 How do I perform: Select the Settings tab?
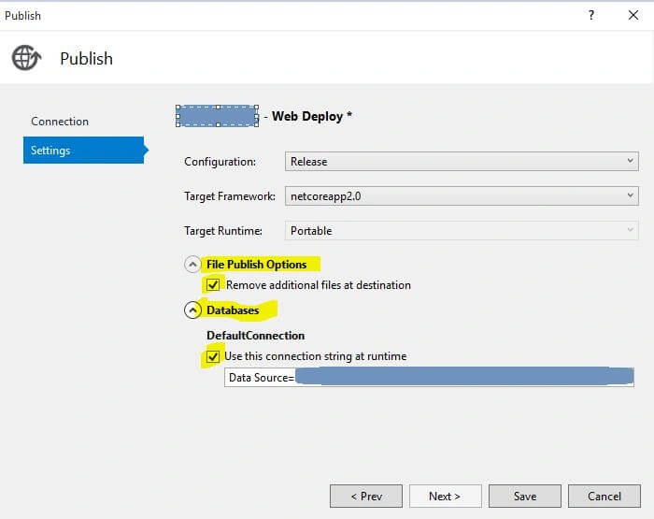tap(84, 151)
